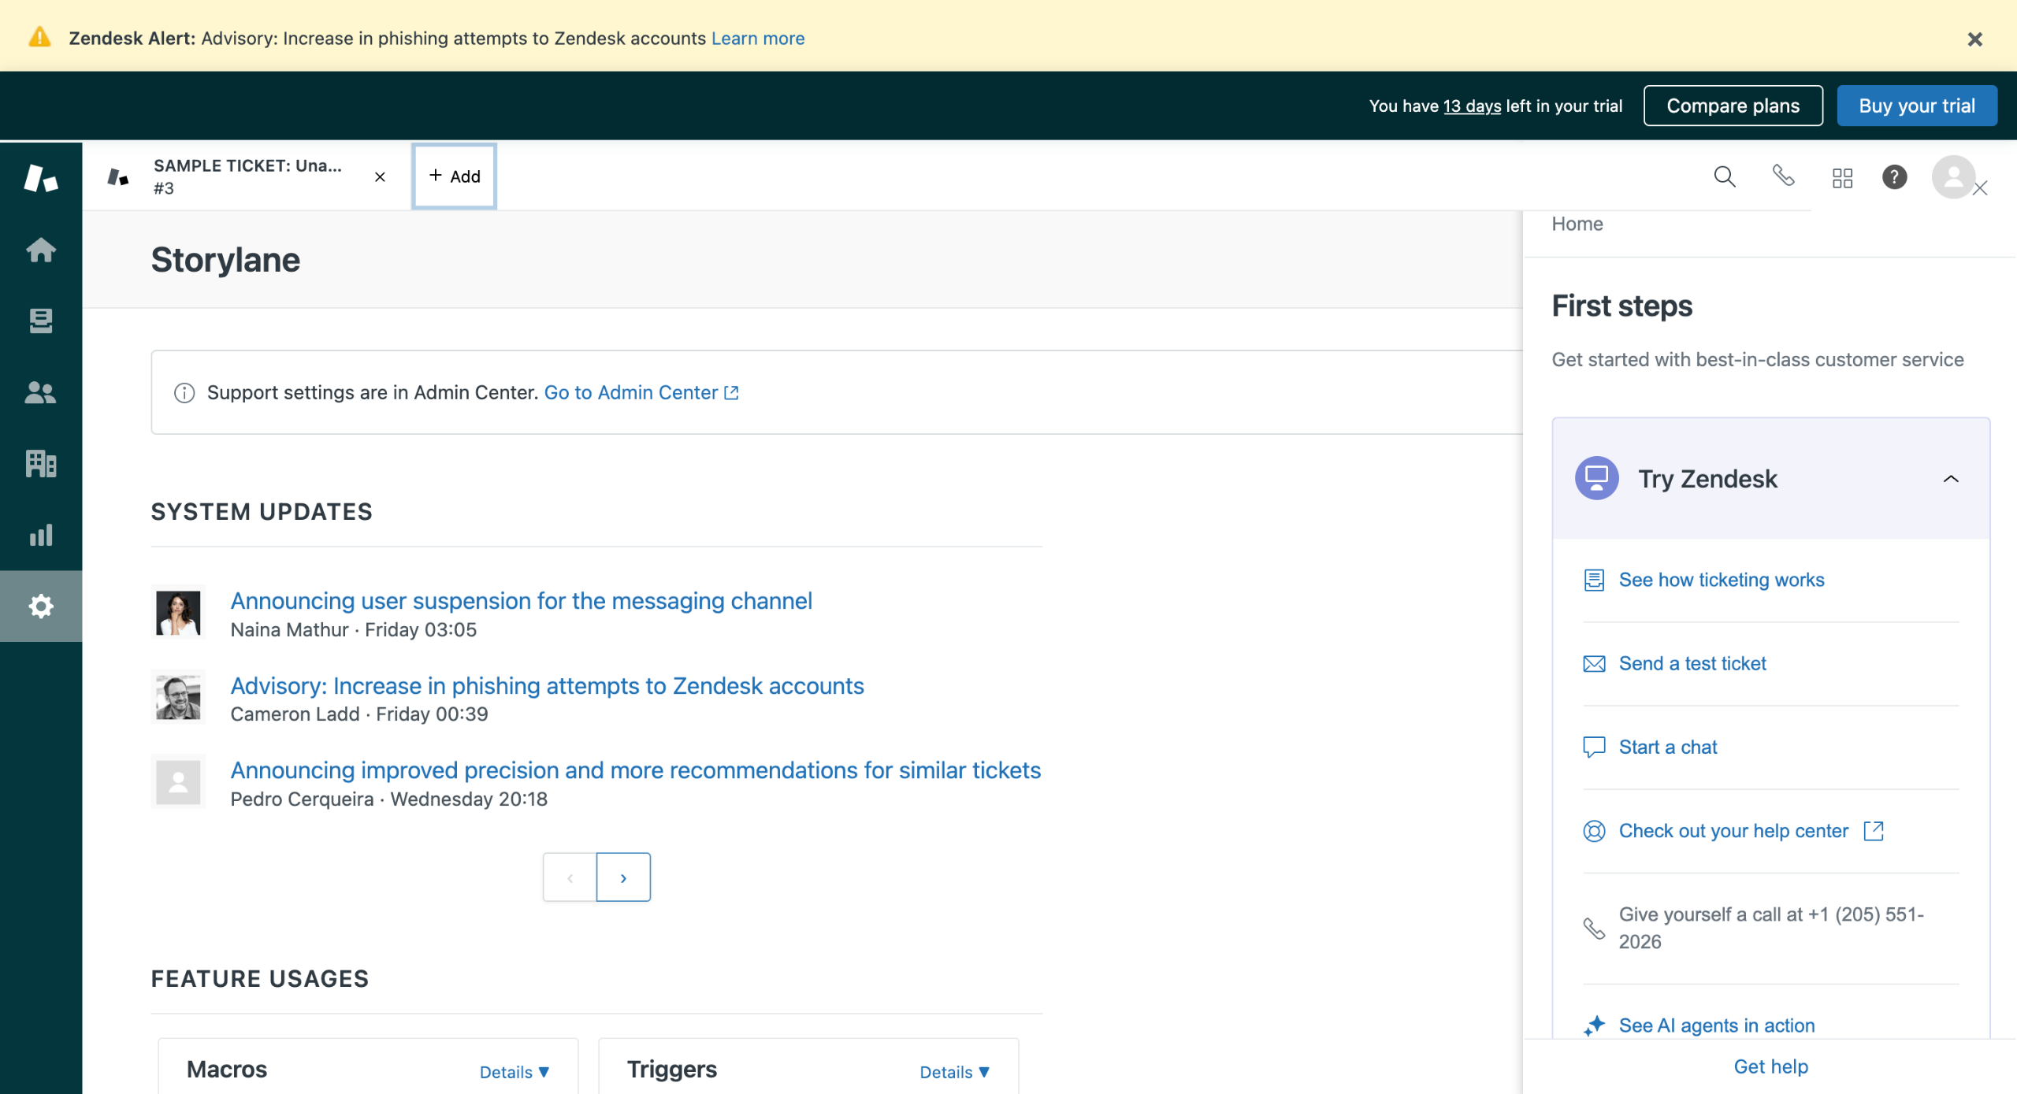Image resolution: width=2017 pixels, height=1094 pixels.
Task: Click the Add tab button
Action: click(455, 176)
